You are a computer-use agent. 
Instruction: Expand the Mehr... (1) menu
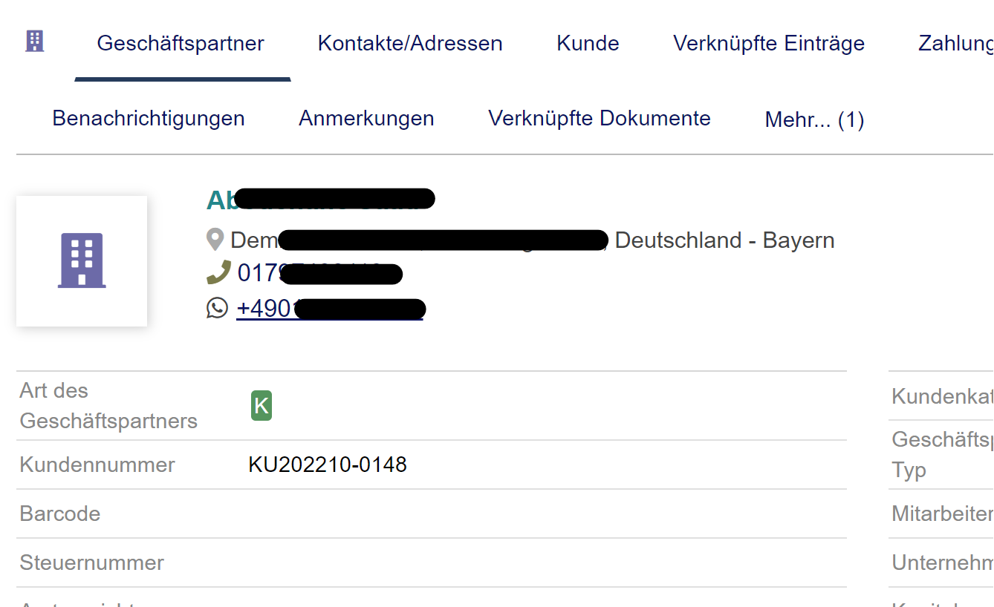[814, 119]
